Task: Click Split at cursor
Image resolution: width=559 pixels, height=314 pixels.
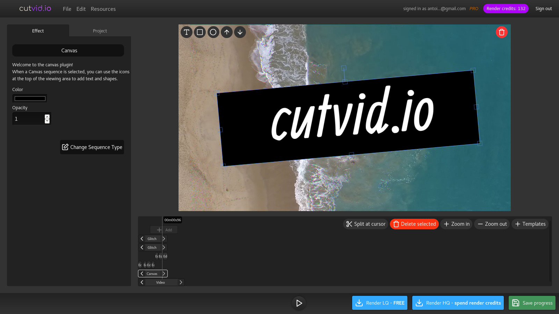Action: pyautogui.click(x=366, y=224)
